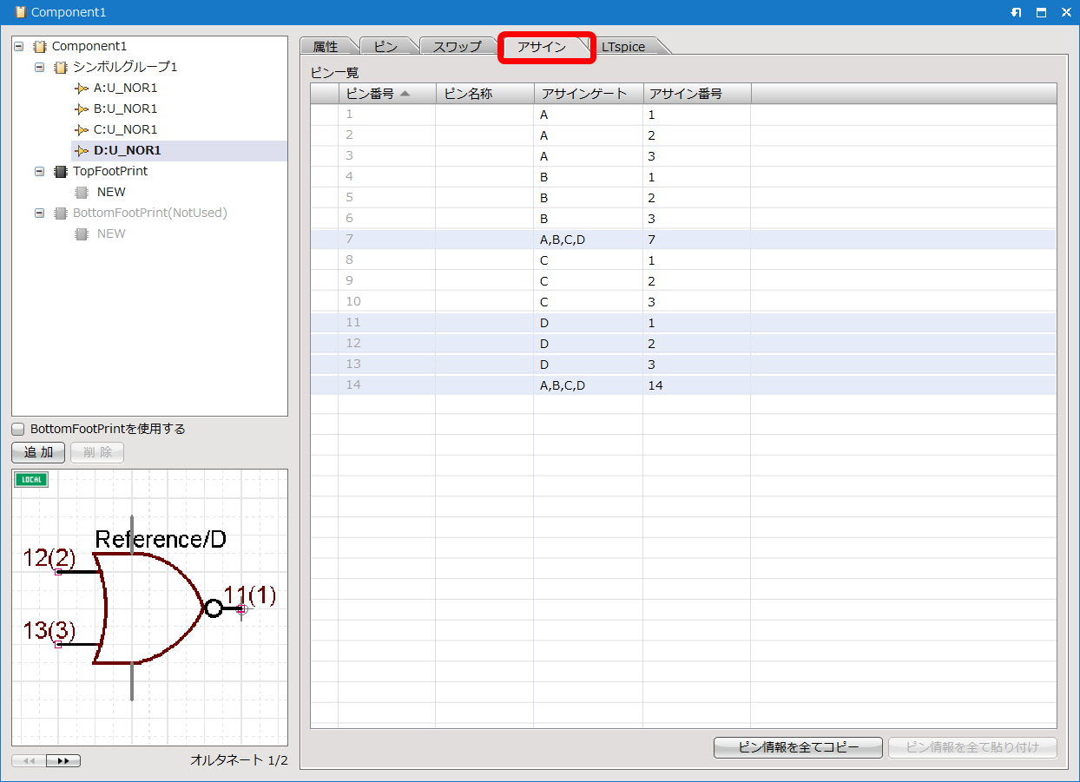Click the next alternate double-arrow button
The height and width of the screenshot is (782, 1080).
point(63,761)
